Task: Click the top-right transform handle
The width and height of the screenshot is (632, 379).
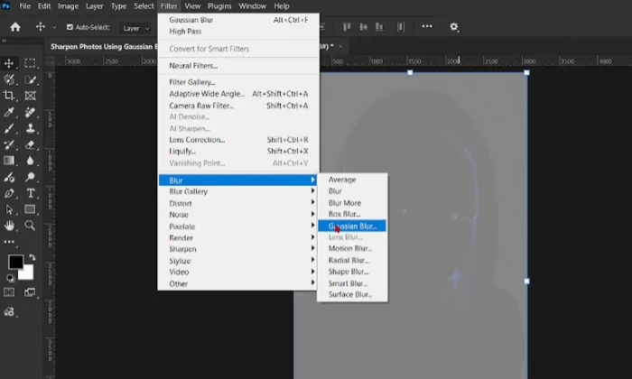Action: (526, 73)
